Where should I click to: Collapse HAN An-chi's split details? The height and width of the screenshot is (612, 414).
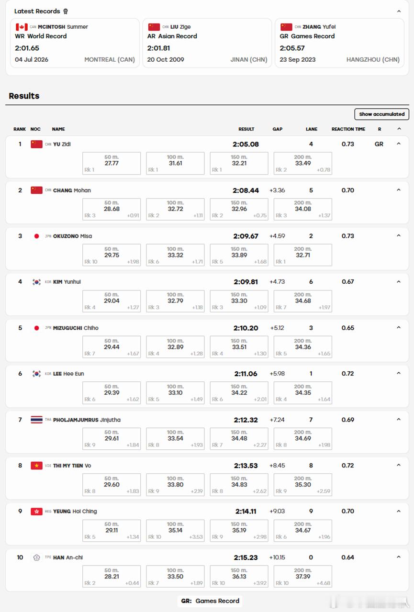tap(399, 557)
